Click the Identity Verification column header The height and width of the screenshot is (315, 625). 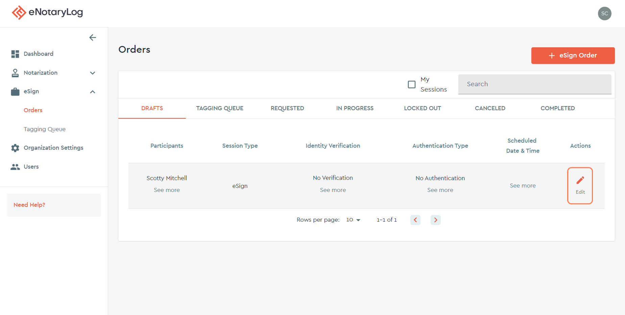tap(333, 146)
